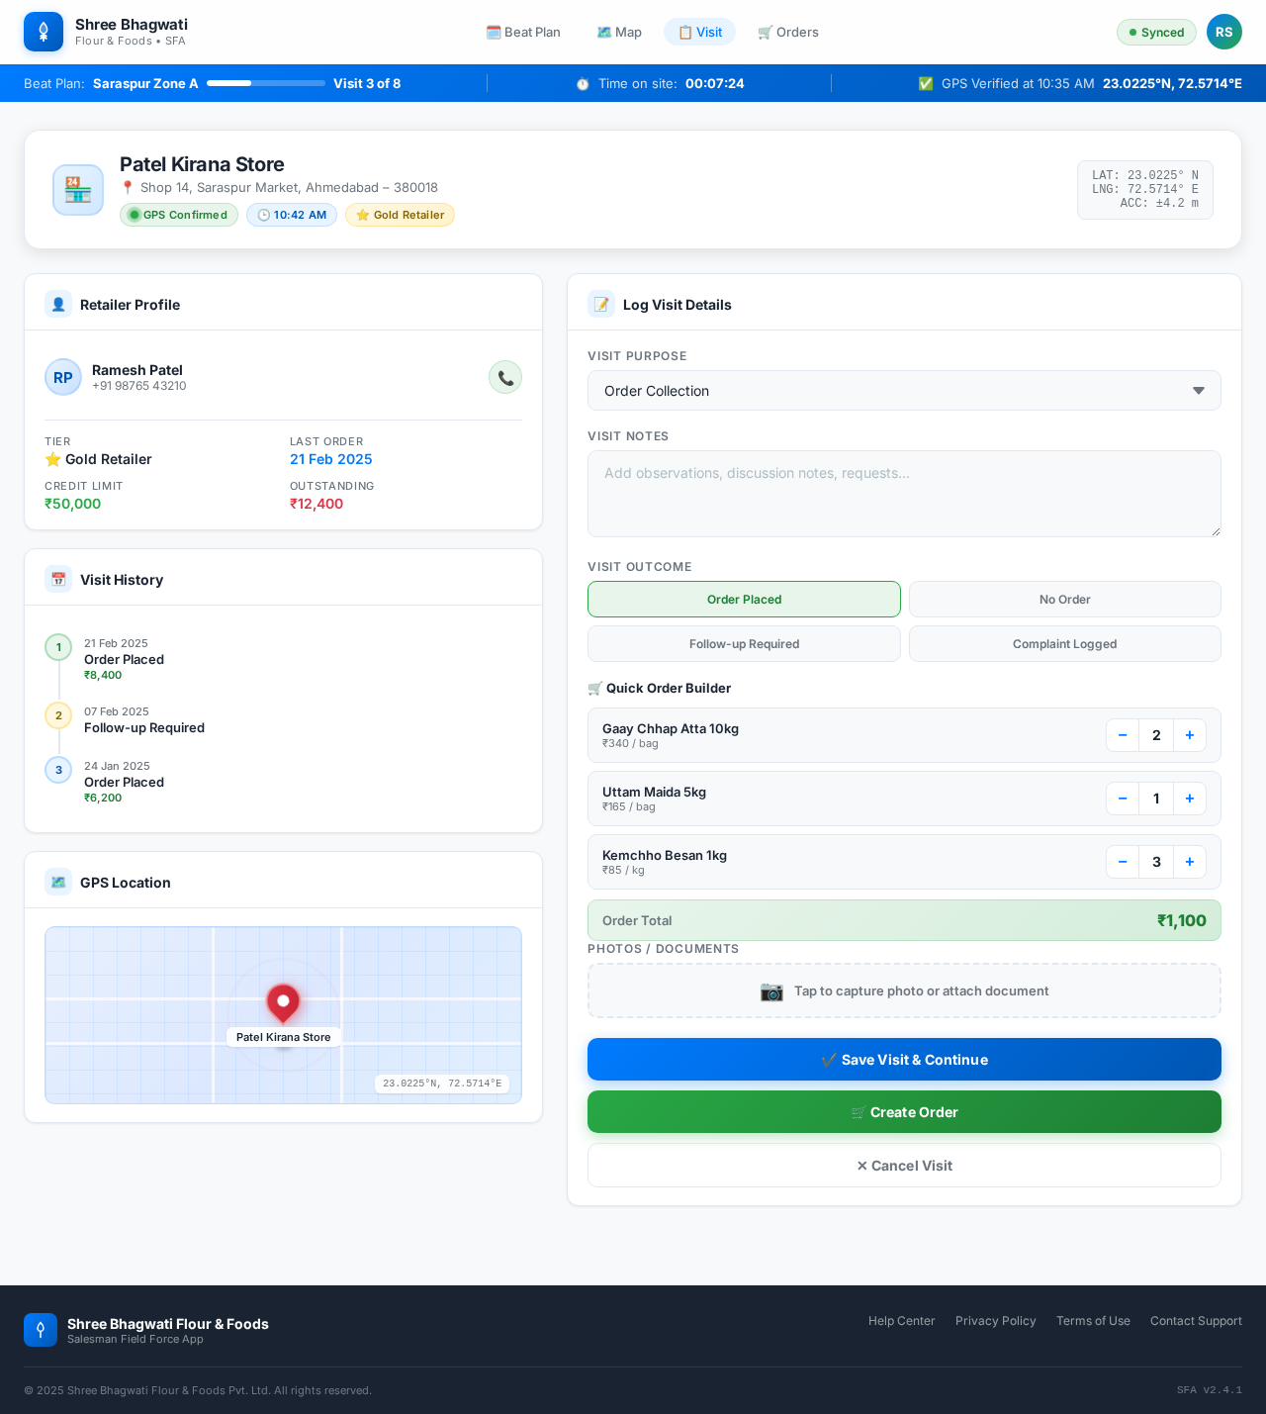
Task: Call Ramesh Patel using phone icon
Action: click(x=504, y=377)
